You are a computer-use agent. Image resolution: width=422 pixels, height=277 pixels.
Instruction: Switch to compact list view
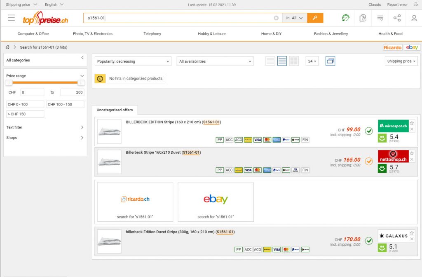[x=270, y=61]
